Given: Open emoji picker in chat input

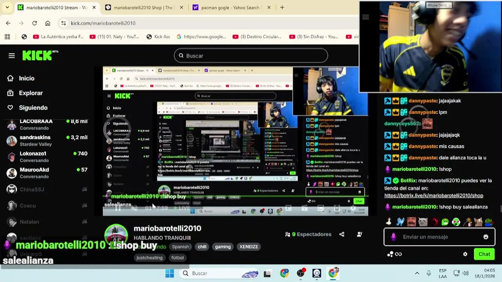Looking at the screenshot, I should [486, 237].
